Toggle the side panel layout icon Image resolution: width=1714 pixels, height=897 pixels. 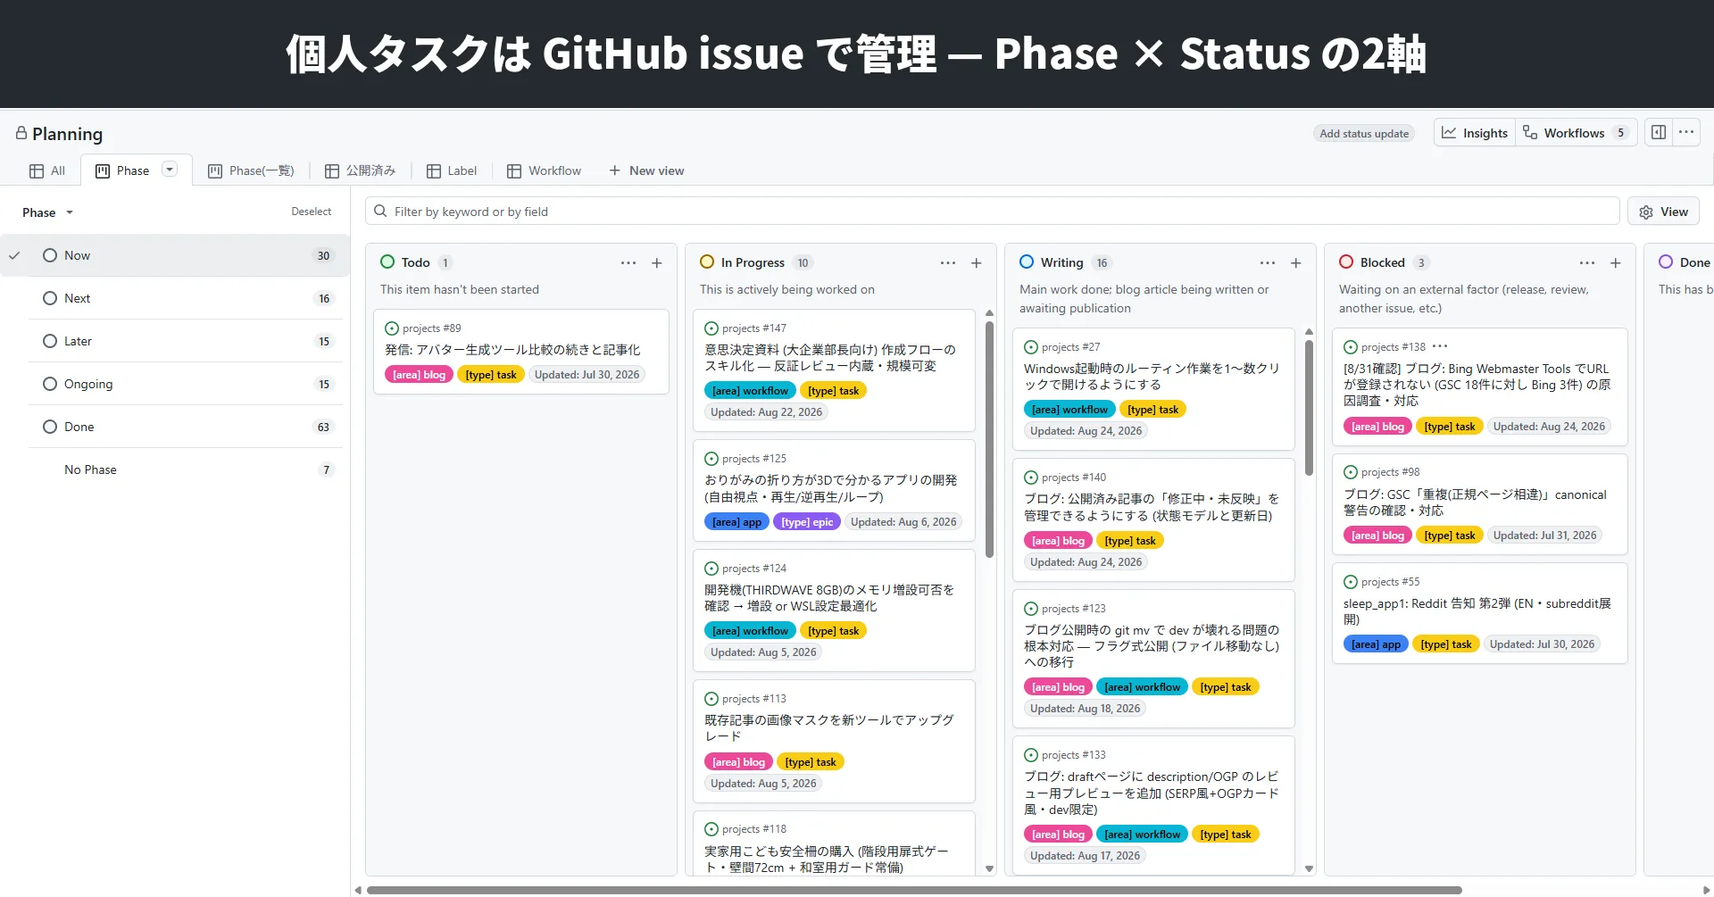tap(1659, 132)
